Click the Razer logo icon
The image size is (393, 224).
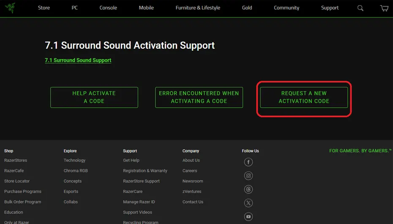[10, 8]
